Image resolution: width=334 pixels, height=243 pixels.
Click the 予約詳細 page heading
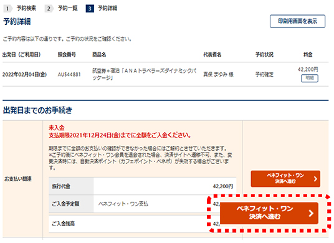click(x=17, y=22)
